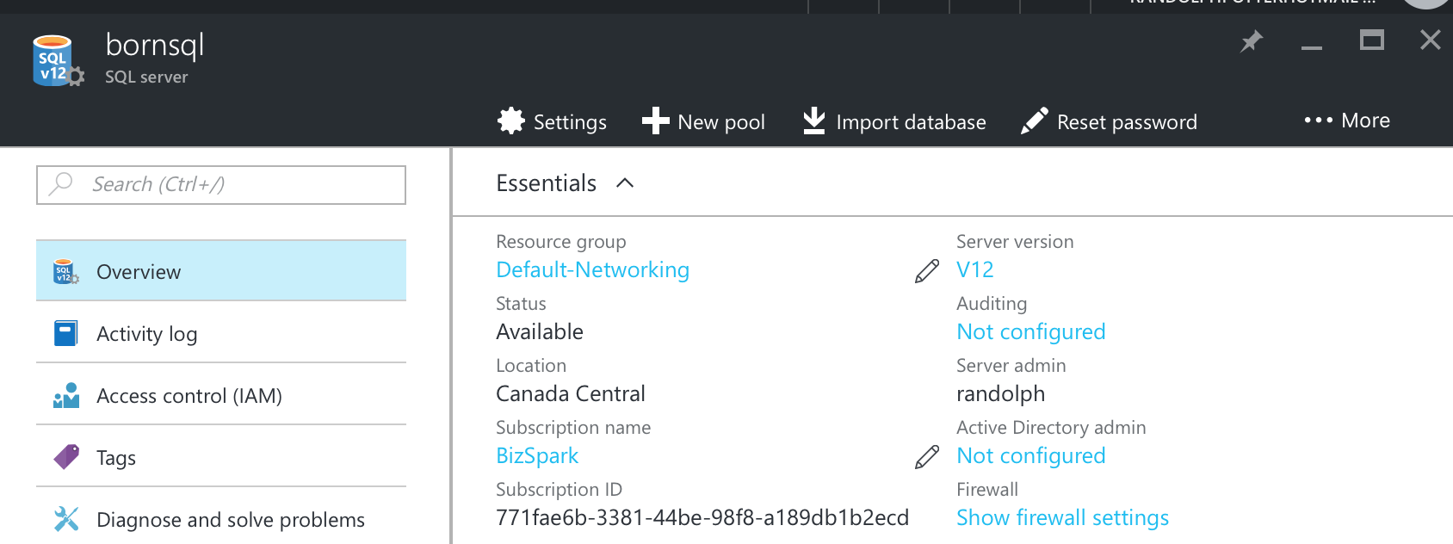Go to Access control (IAM)

[221, 395]
